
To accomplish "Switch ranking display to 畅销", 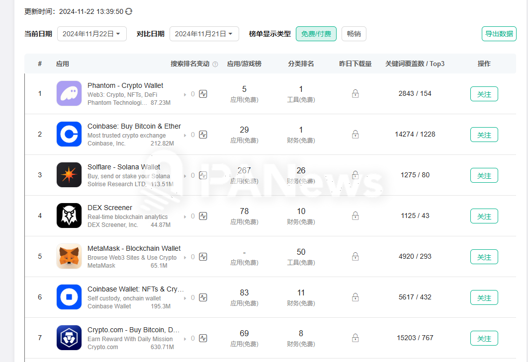I will click(x=353, y=34).
